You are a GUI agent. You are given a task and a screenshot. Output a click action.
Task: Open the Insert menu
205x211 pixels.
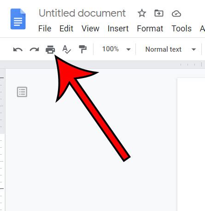[x=118, y=29]
